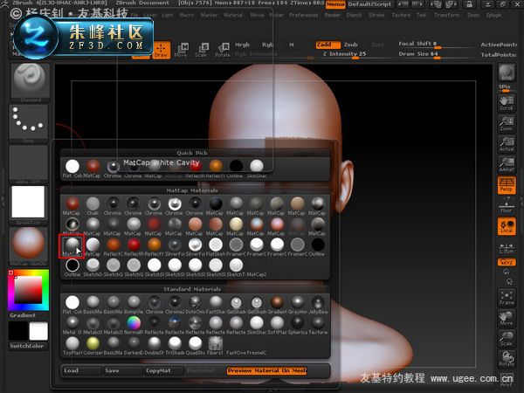Toggle the Zadd button
The image size is (524, 393).
[x=327, y=45]
